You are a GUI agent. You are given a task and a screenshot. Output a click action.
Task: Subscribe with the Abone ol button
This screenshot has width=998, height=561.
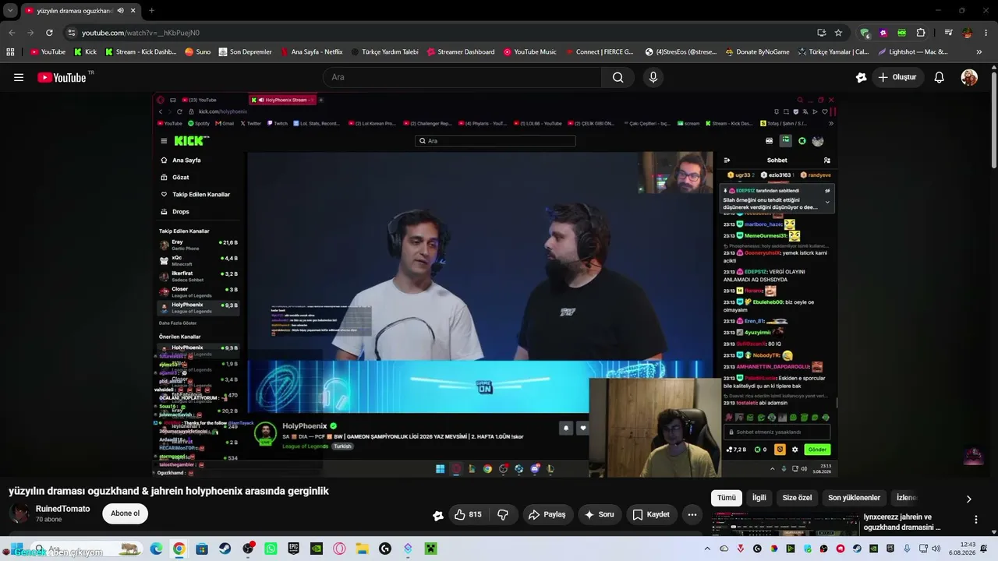[125, 513]
